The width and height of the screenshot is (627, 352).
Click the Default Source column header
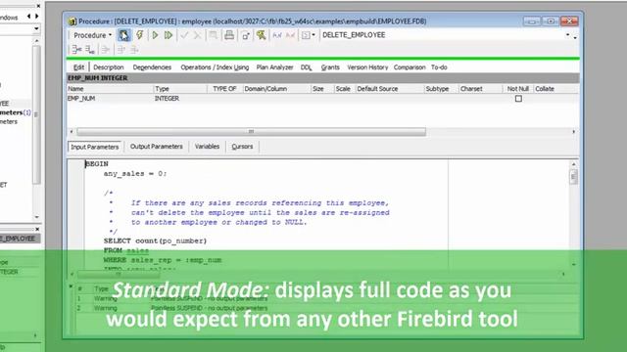(390, 89)
